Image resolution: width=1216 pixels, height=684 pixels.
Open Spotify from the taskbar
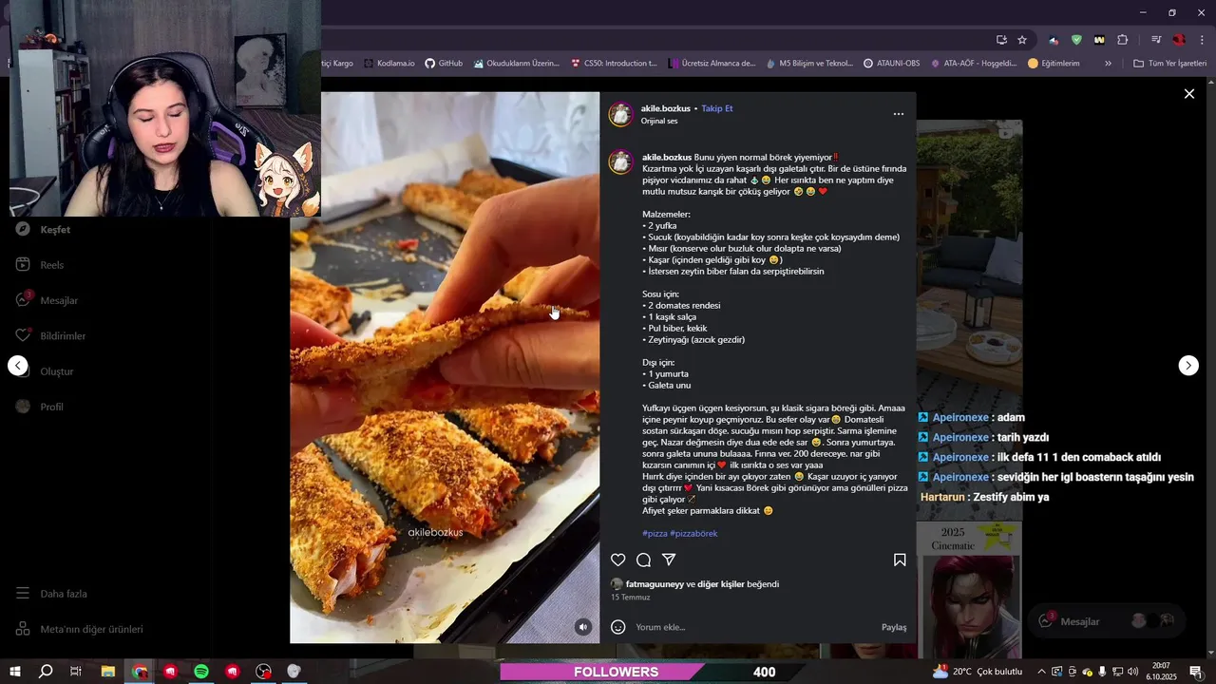(201, 672)
